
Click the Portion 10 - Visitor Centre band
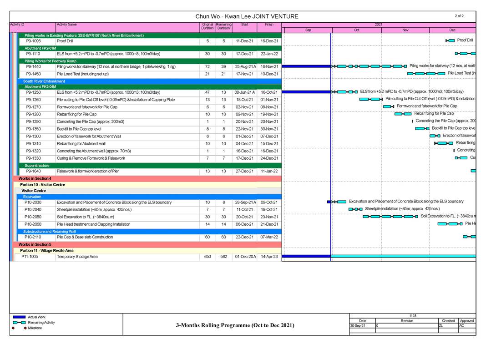(148, 185)
